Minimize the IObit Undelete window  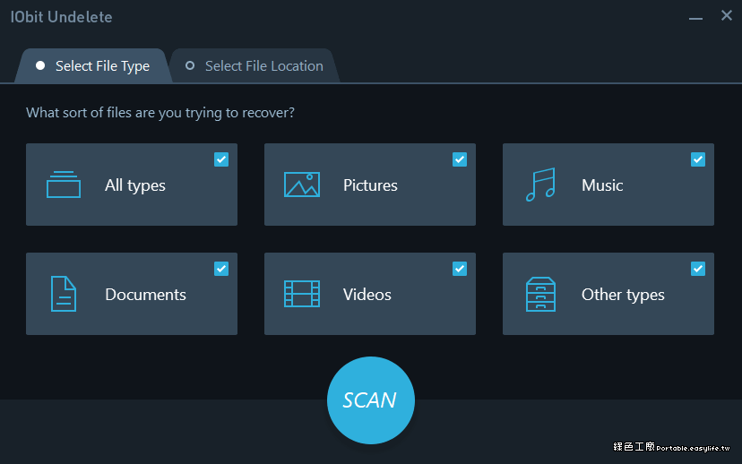pyautogui.click(x=695, y=18)
